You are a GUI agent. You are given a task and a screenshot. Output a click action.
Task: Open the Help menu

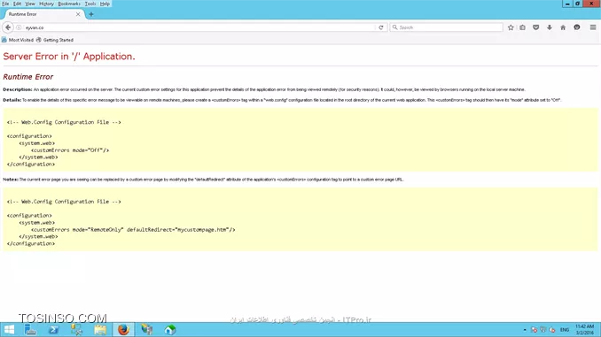105,4
